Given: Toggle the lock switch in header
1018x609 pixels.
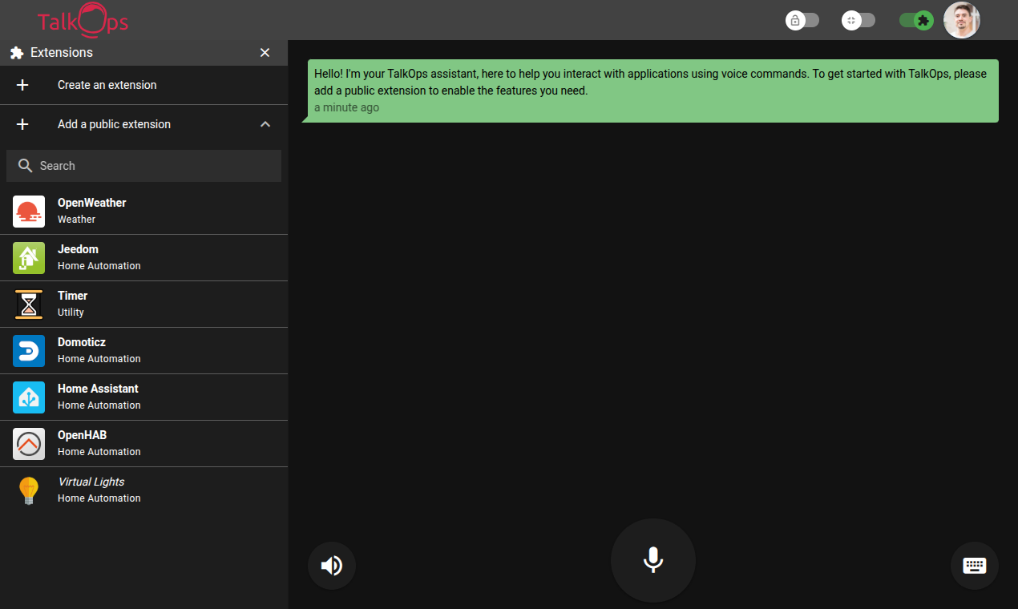Looking at the screenshot, I should tap(802, 20).
